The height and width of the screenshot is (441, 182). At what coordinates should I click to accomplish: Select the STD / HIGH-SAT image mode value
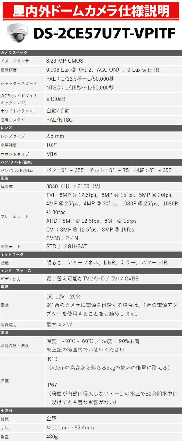[67, 246]
